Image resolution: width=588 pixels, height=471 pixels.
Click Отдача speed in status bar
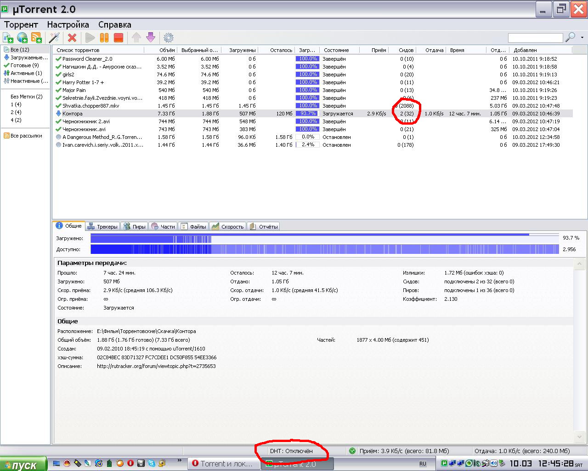(522, 451)
